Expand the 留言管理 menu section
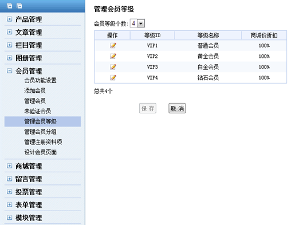This screenshot has width=299, height=225. click(x=9, y=179)
